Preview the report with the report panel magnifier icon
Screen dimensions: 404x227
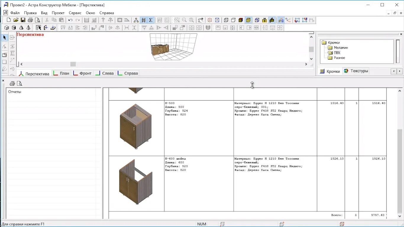point(20,83)
